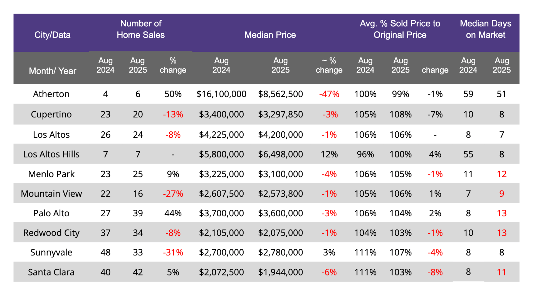
Task: Select Santa Clara's $1,944,000 median price
Action: click(x=280, y=272)
